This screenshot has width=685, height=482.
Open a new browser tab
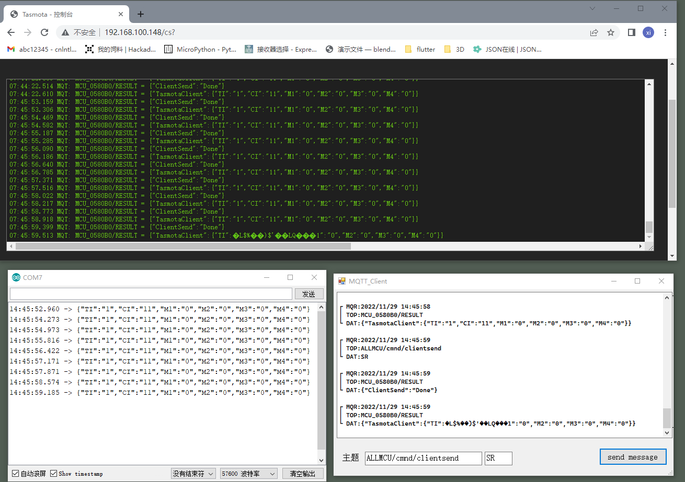(140, 14)
